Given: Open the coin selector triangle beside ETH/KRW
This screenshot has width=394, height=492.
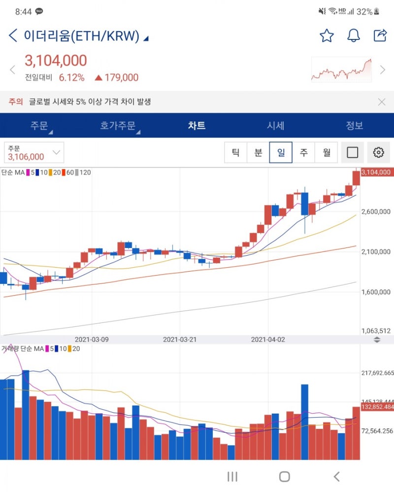Looking at the screenshot, I should [146, 38].
